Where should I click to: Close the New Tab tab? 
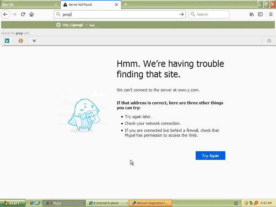click(56, 5)
